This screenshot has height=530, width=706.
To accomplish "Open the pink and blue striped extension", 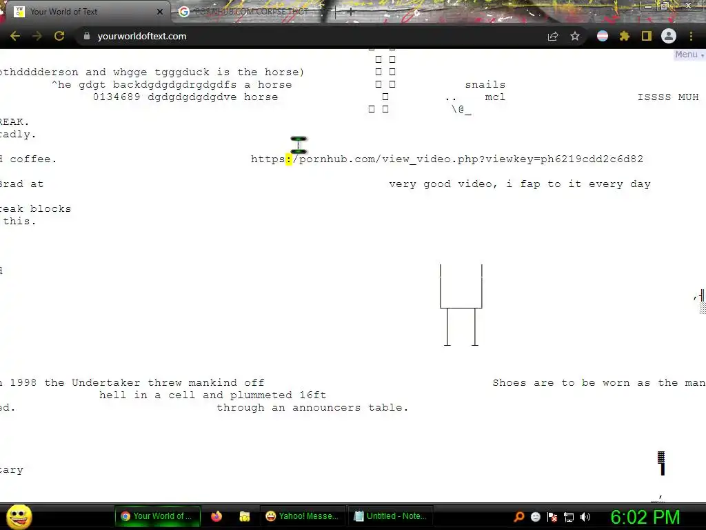I will (603, 36).
